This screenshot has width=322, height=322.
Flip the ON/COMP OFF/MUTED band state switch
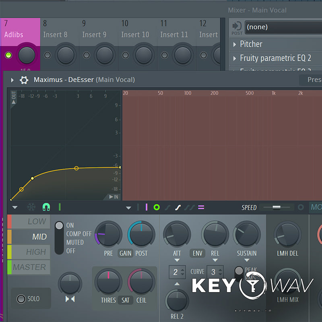[59, 238]
